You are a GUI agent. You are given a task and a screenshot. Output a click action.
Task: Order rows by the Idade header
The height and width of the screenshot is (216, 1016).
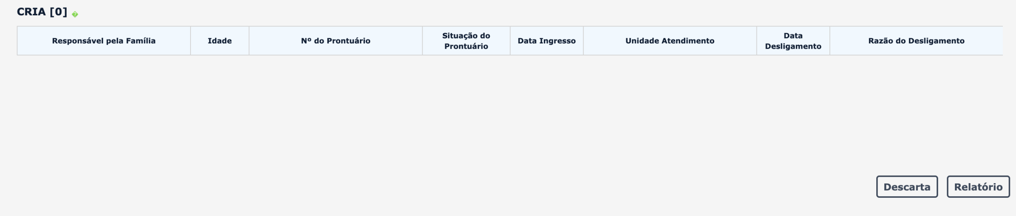(219, 41)
